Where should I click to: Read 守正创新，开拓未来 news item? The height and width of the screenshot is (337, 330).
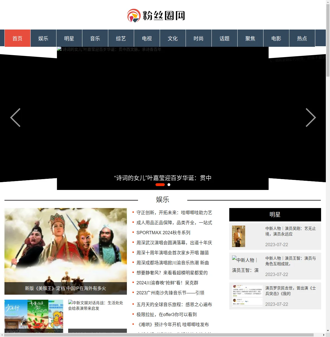coord(174,213)
